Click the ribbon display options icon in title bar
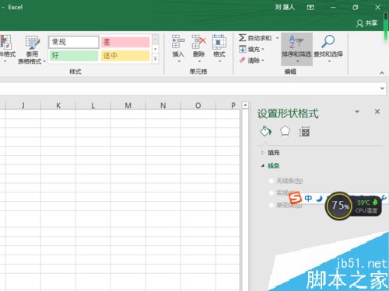Viewport: 389px width, 291px height. click(x=310, y=8)
